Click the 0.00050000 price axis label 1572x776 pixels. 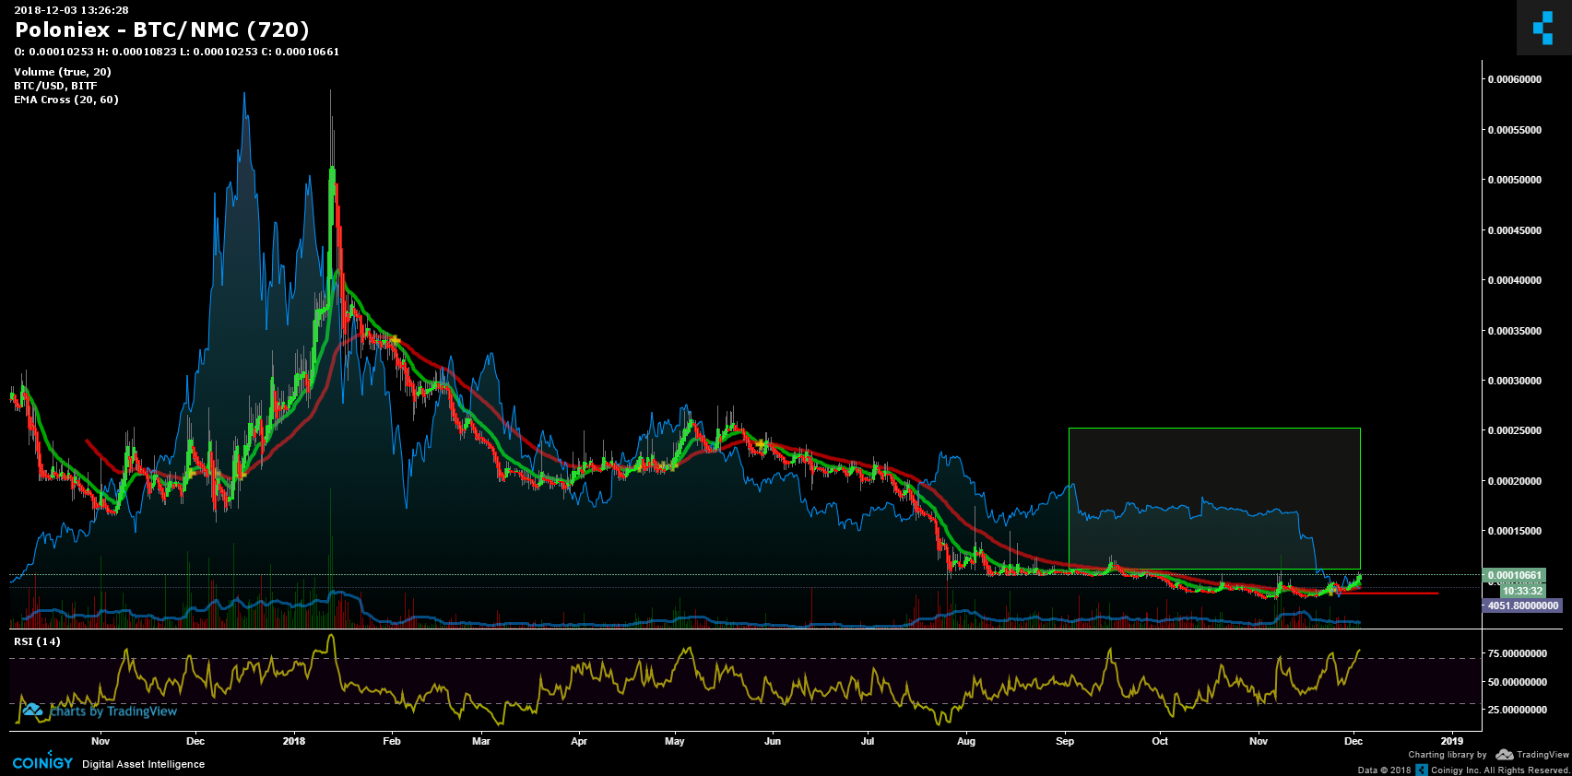pyautogui.click(x=1514, y=180)
